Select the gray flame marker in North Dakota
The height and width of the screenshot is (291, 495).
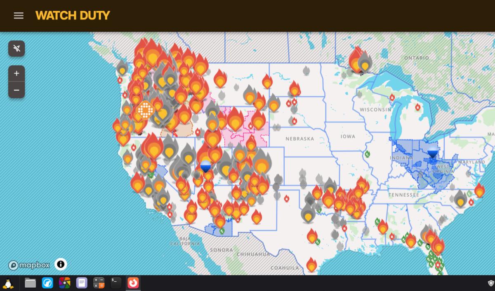pyautogui.click(x=306, y=70)
